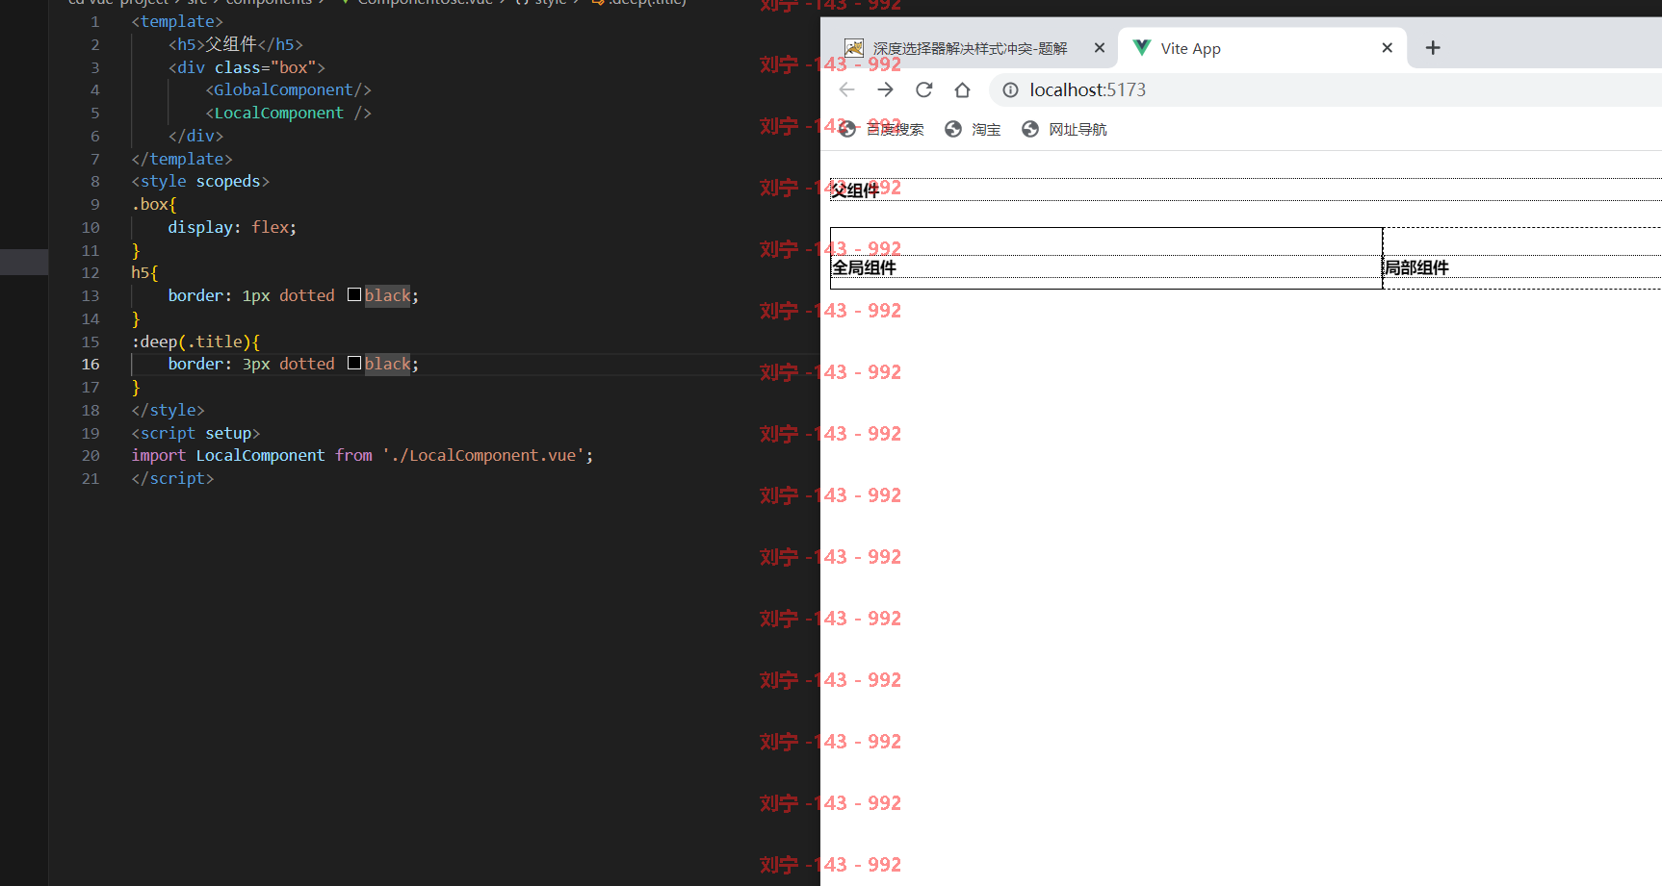The width and height of the screenshot is (1662, 886).
Task: Open the 淘宝 bookmark
Action: coord(973,129)
